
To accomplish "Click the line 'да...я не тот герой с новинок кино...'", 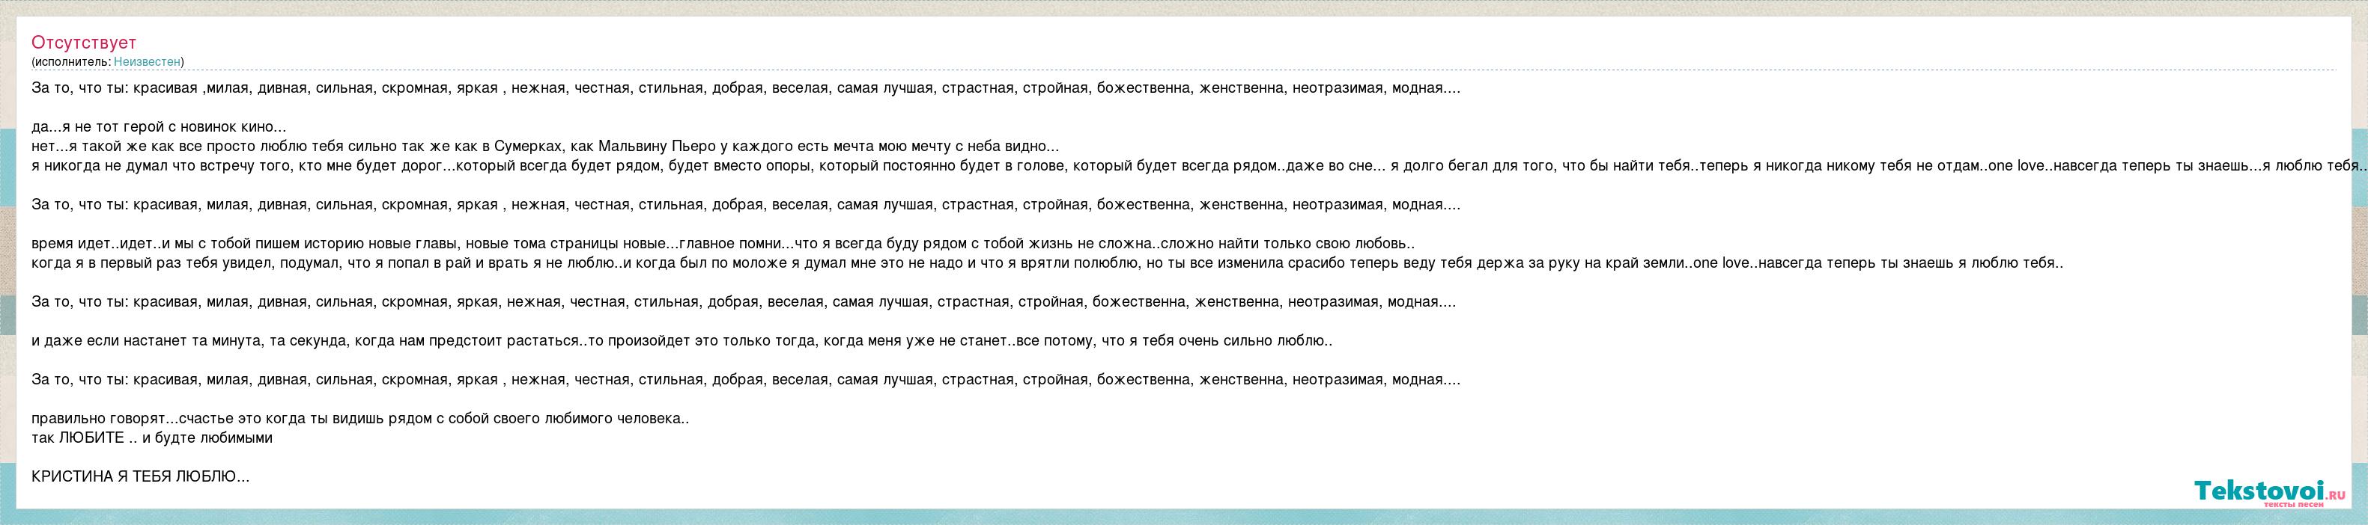I will [159, 128].
